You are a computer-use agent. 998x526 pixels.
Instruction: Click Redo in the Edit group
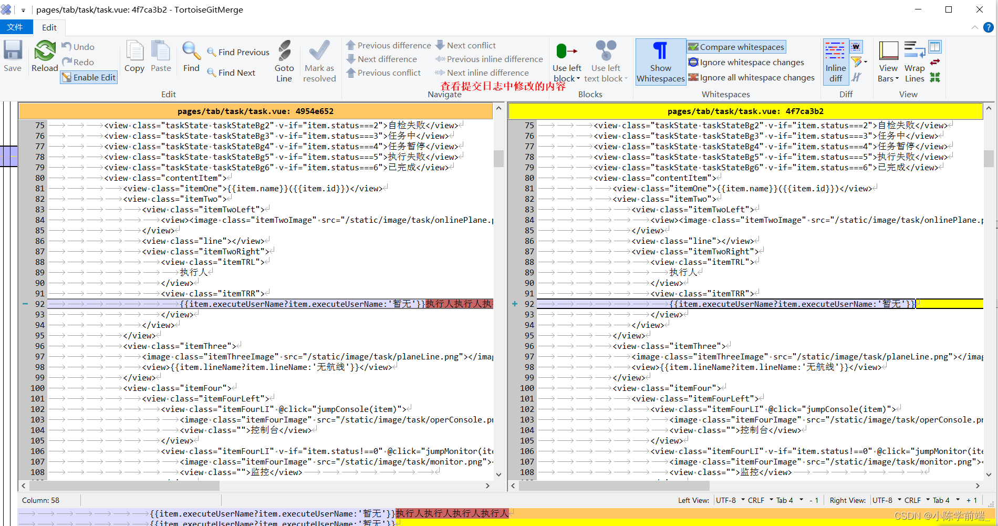[78, 62]
